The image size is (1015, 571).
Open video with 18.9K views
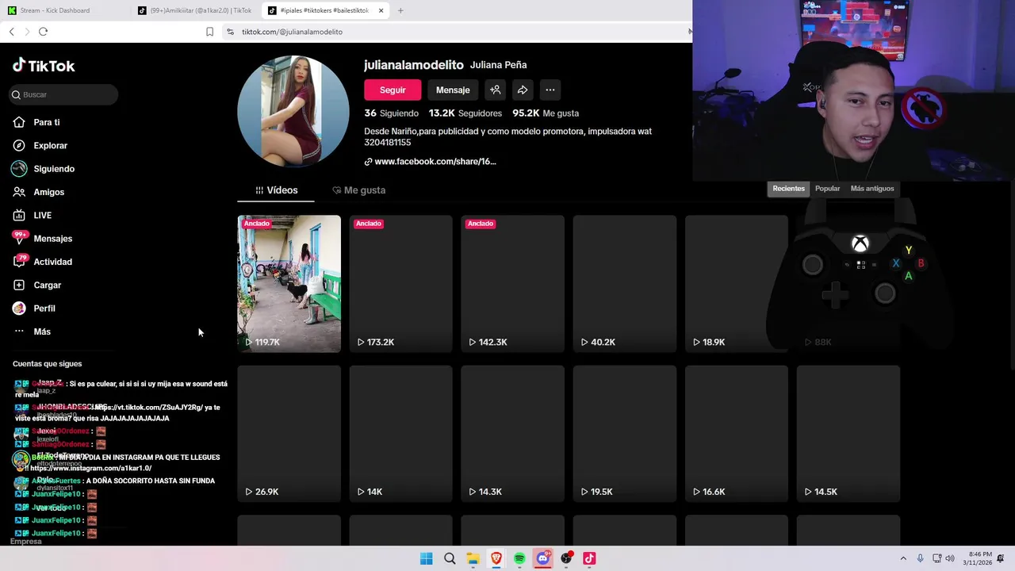(x=737, y=284)
